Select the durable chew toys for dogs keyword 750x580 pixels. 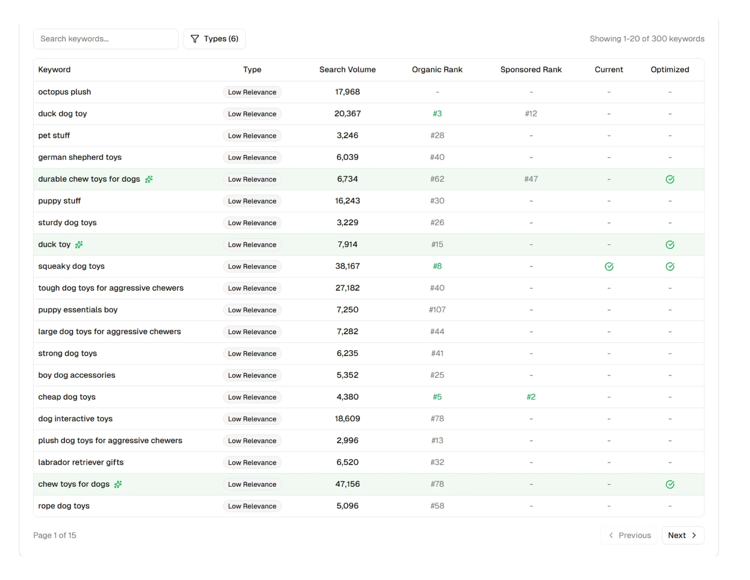(89, 179)
